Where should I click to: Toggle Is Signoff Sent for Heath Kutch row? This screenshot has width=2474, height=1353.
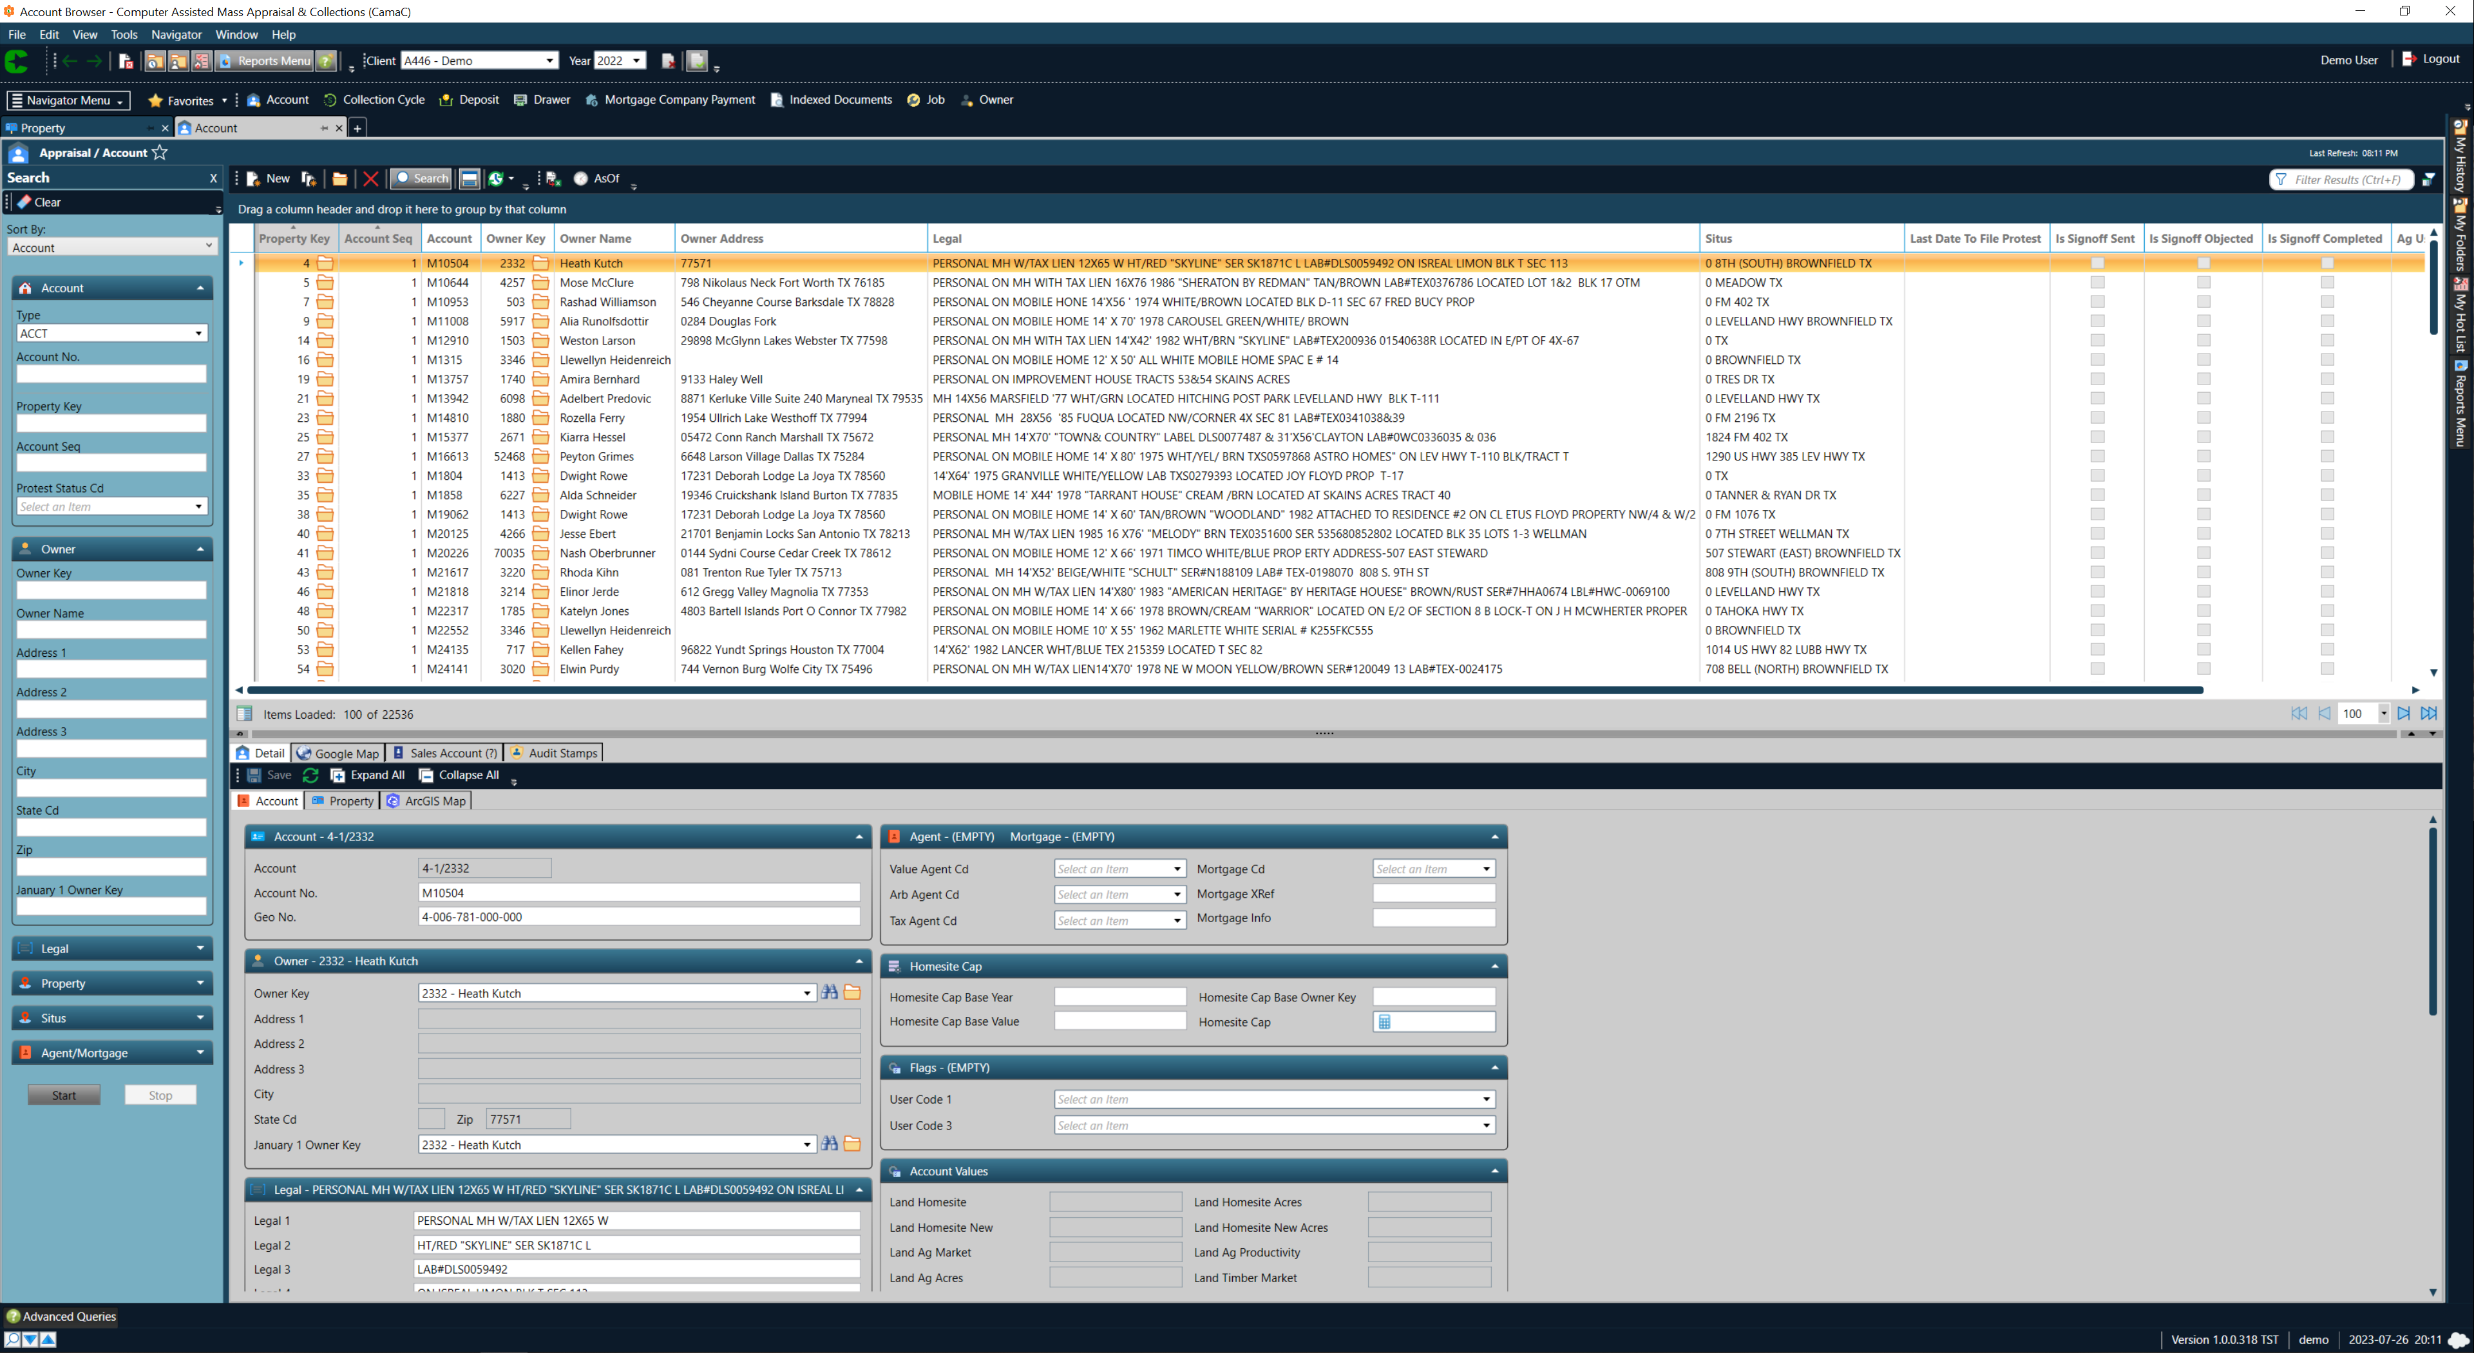coord(2097,263)
